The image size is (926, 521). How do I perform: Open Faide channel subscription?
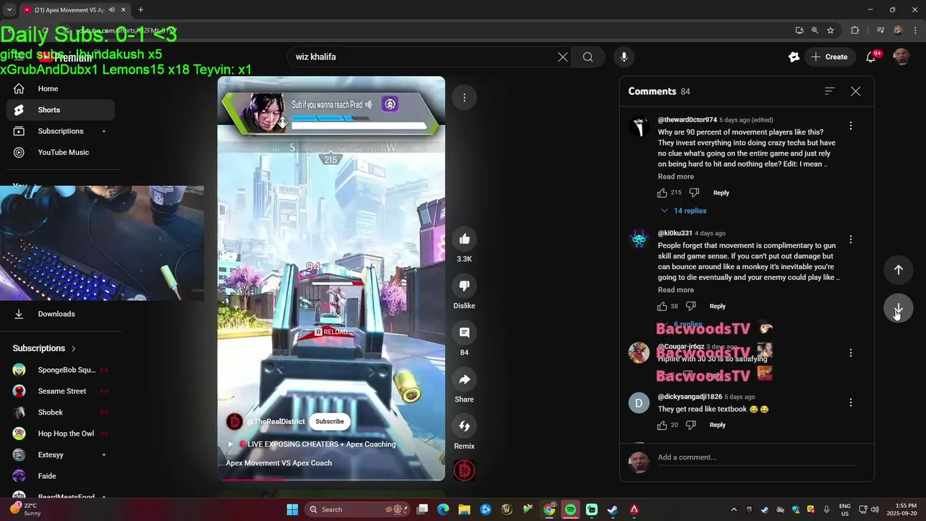click(x=61, y=476)
